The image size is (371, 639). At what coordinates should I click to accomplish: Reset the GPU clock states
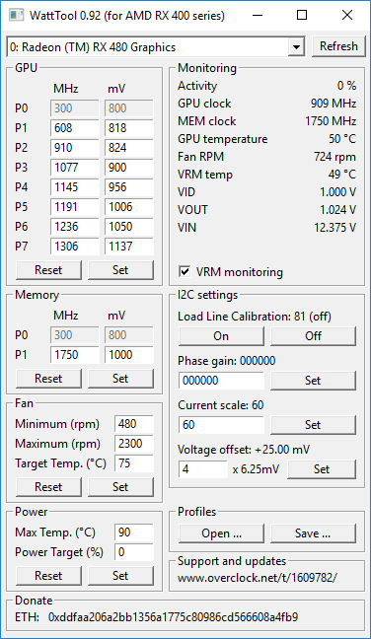point(48,270)
